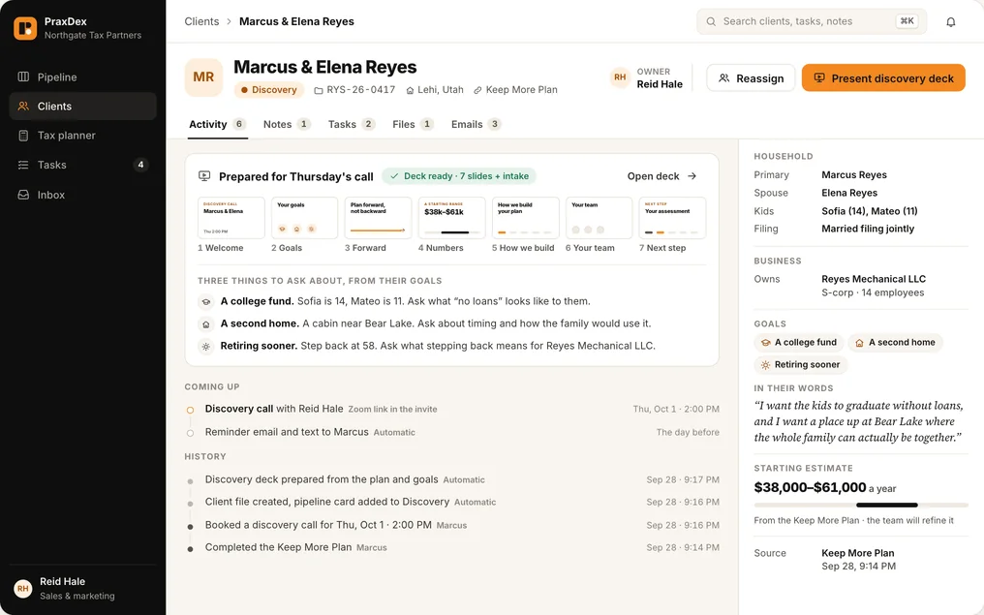
Task: Open Inbox in the sidebar
Action: tap(83, 195)
